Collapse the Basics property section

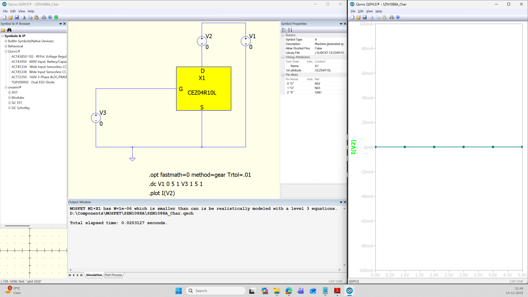pyautogui.click(x=283, y=35)
